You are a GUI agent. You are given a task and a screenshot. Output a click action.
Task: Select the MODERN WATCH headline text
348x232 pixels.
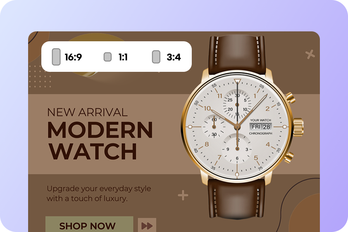click(100, 140)
